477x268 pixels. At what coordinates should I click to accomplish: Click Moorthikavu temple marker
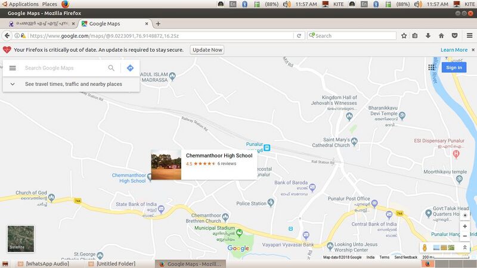(x=459, y=180)
